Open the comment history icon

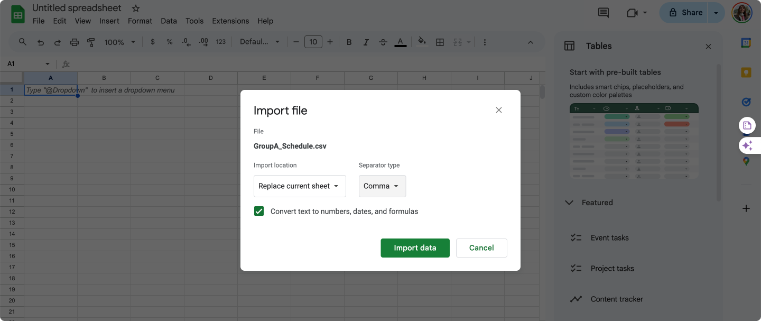(604, 13)
